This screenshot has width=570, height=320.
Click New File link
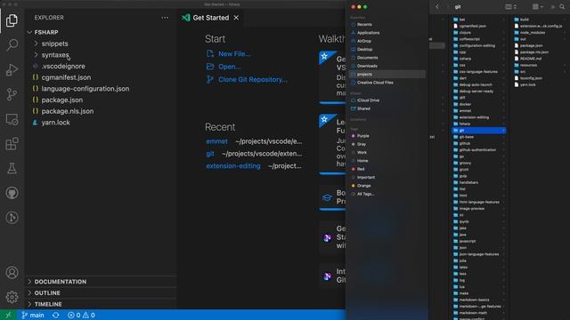click(234, 53)
